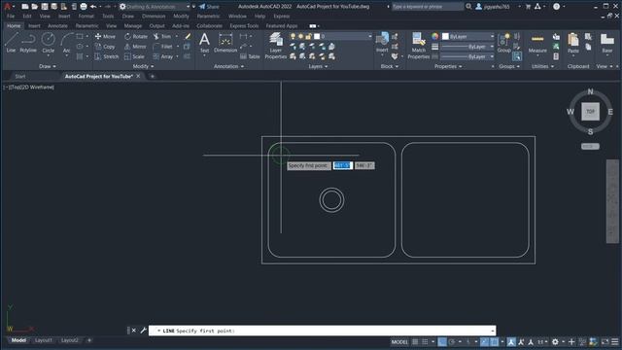
Task: Toggle layer lock icon
Action: pyautogui.click(x=309, y=36)
